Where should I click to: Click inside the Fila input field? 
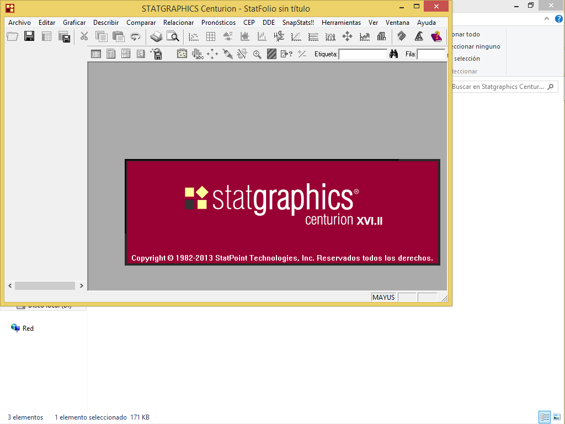click(431, 54)
